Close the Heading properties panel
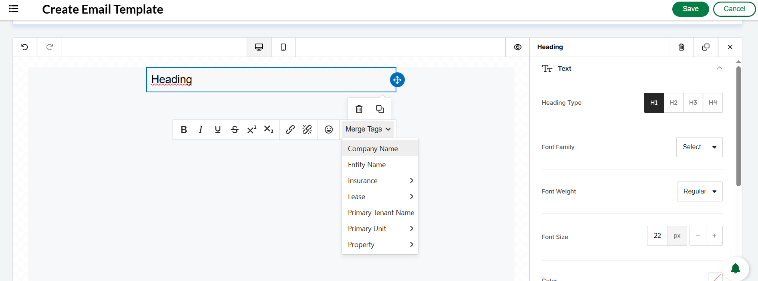Viewport: 758px width, 281px height. point(730,47)
